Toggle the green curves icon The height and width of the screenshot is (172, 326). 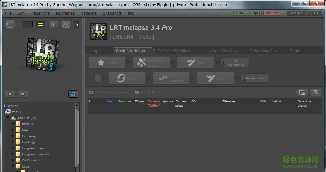[77, 25]
